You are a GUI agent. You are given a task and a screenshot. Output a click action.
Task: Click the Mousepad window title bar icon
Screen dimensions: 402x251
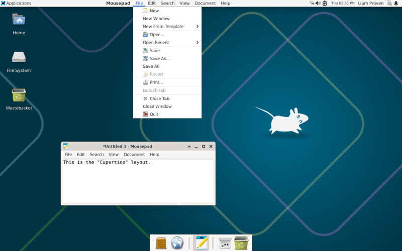pos(66,146)
